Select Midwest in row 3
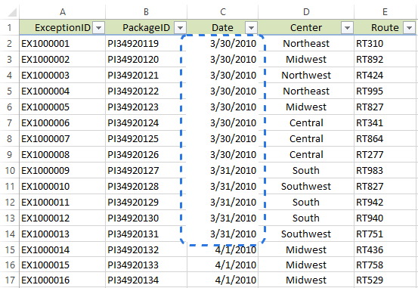This screenshot has width=418, height=288. point(306,59)
